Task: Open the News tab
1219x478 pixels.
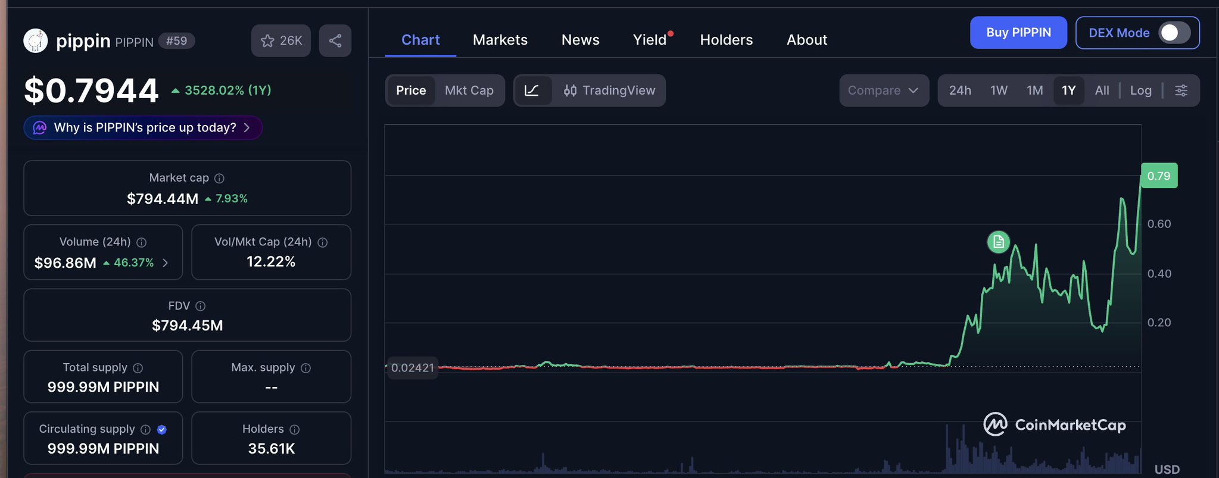Action: [581, 40]
